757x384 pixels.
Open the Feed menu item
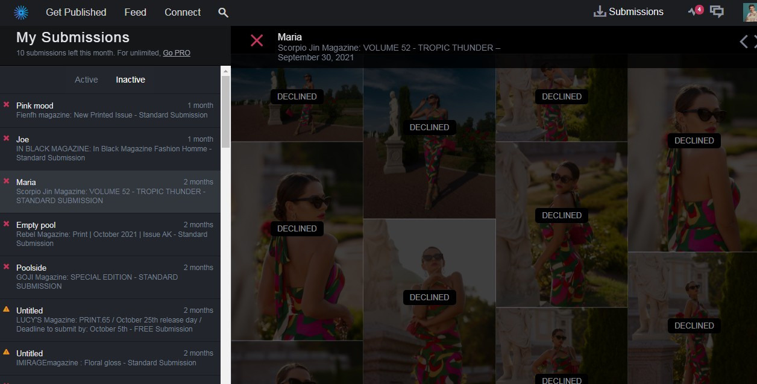pos(135,12)
